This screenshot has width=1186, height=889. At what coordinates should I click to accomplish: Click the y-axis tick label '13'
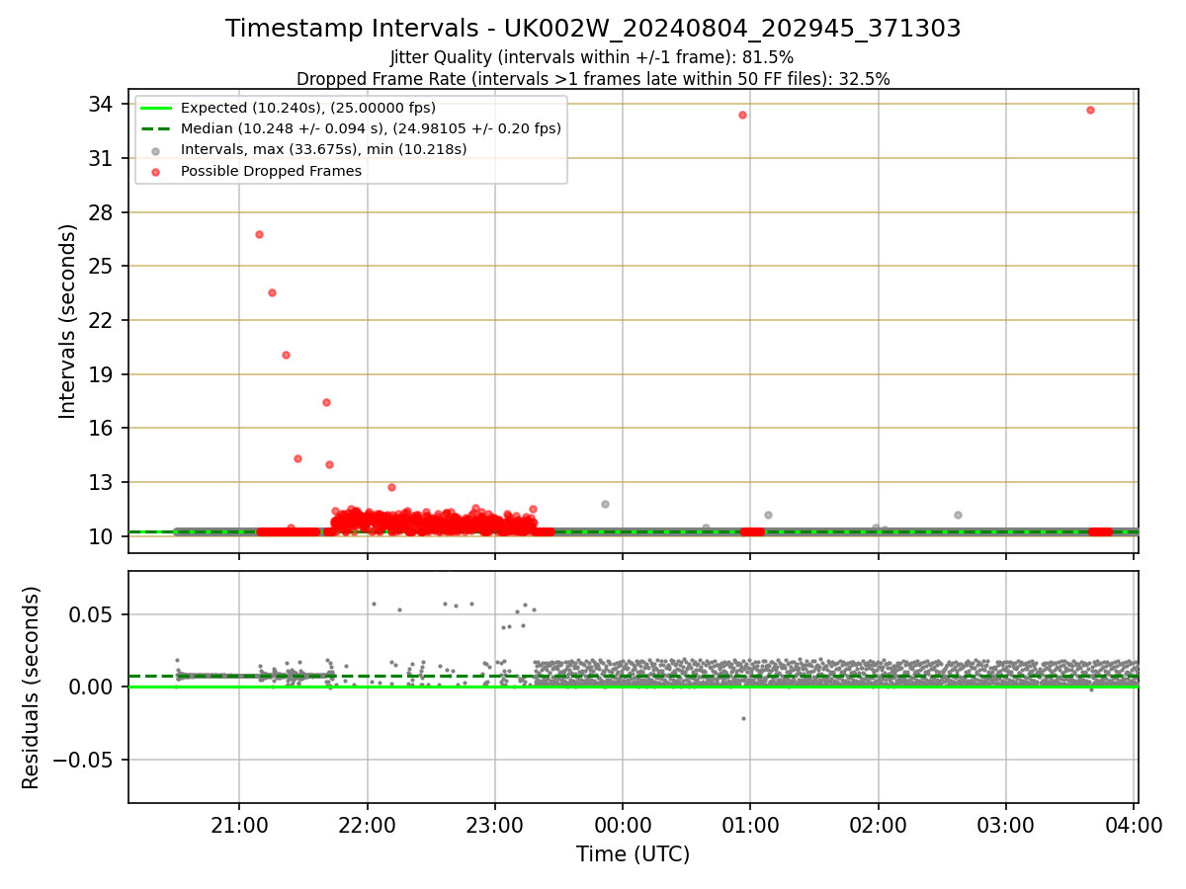coord(101,482)
